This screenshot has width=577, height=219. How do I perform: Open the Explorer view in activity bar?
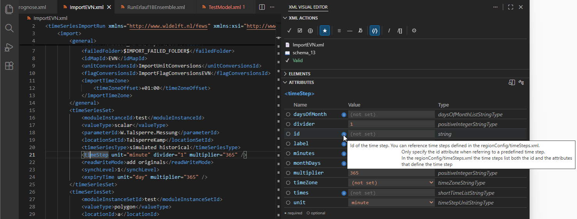pyautogui.click(x=9, y=9)
